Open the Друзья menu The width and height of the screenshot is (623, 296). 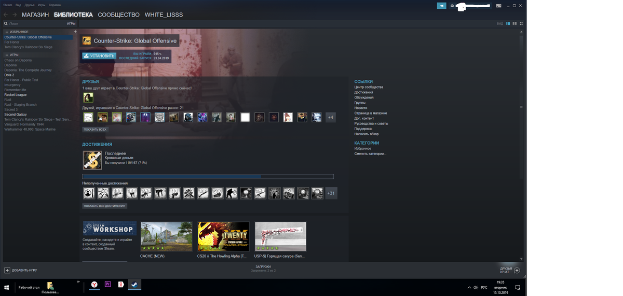tap(30, 5)
